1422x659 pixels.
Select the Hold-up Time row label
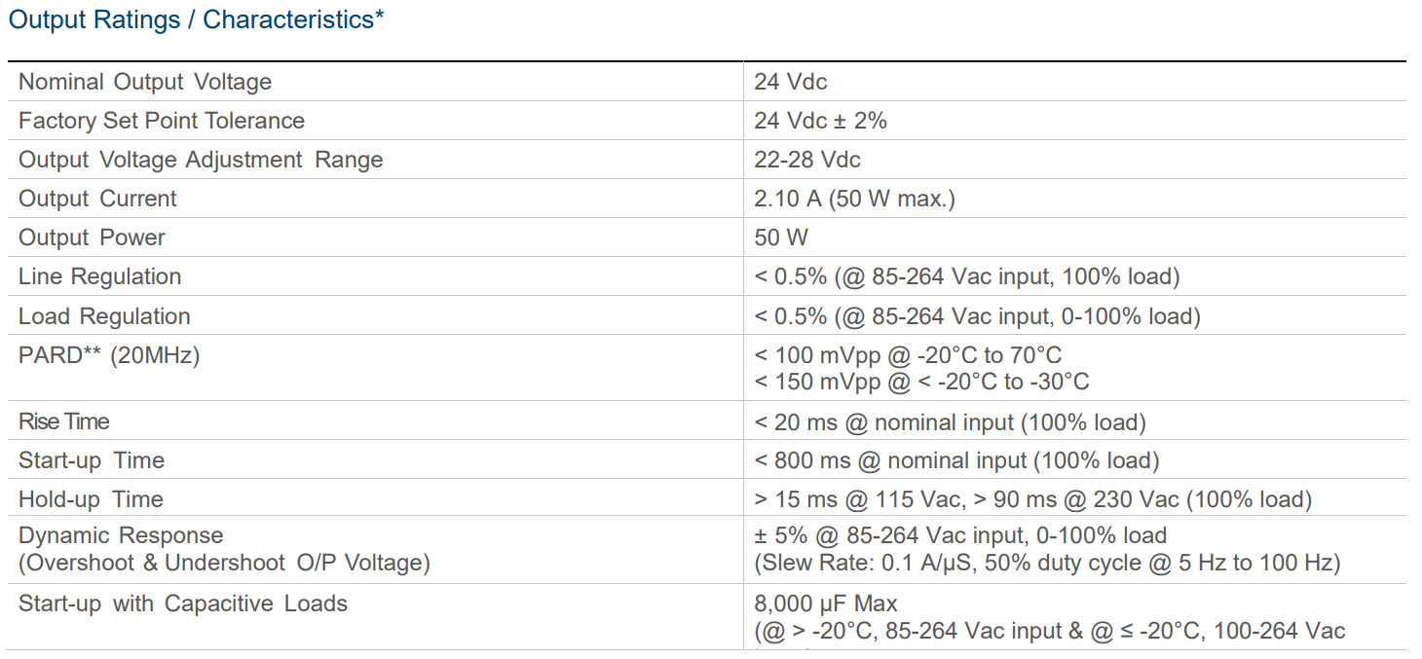(x=91, y=499)
